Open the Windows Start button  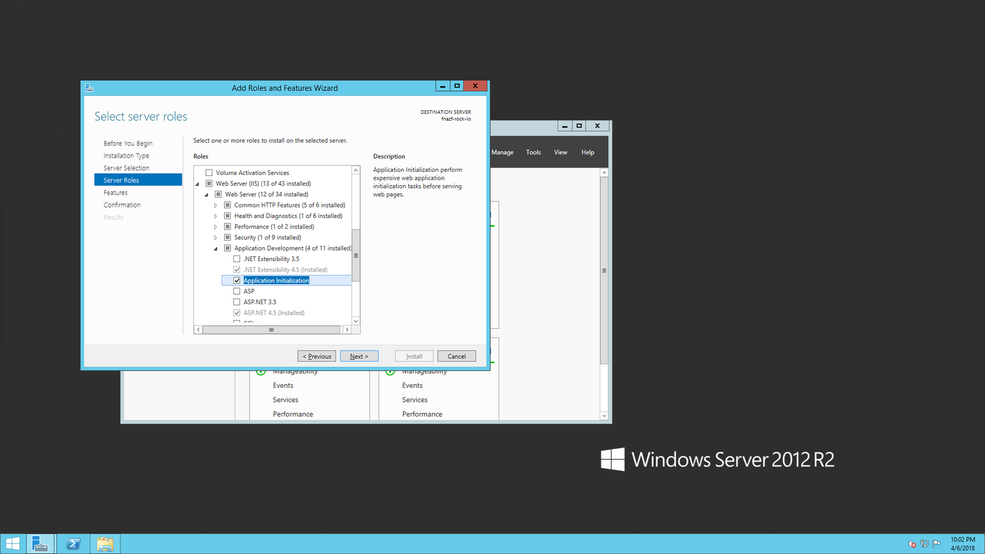click(12, 544)
